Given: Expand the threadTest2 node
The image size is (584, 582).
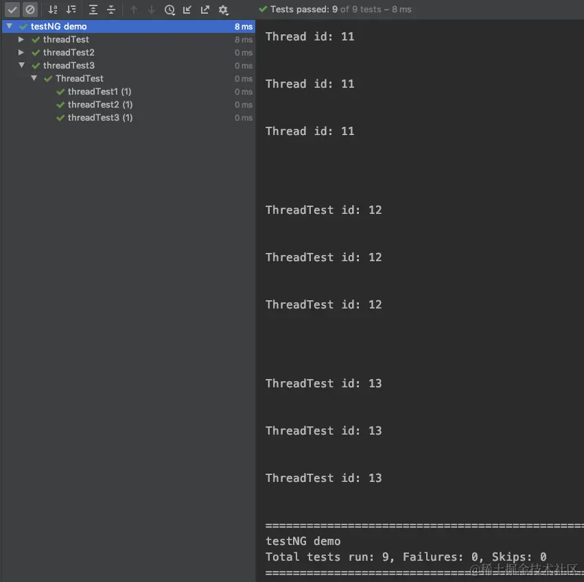Looking at the screenshot, I should tap(21, 52).
